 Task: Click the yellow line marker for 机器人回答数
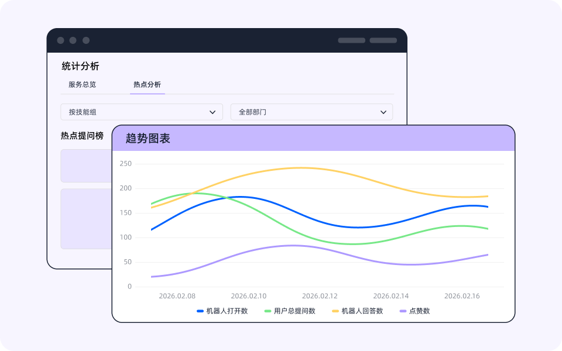click(335, 311)
